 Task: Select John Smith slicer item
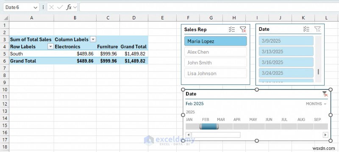tap(216, 62)
